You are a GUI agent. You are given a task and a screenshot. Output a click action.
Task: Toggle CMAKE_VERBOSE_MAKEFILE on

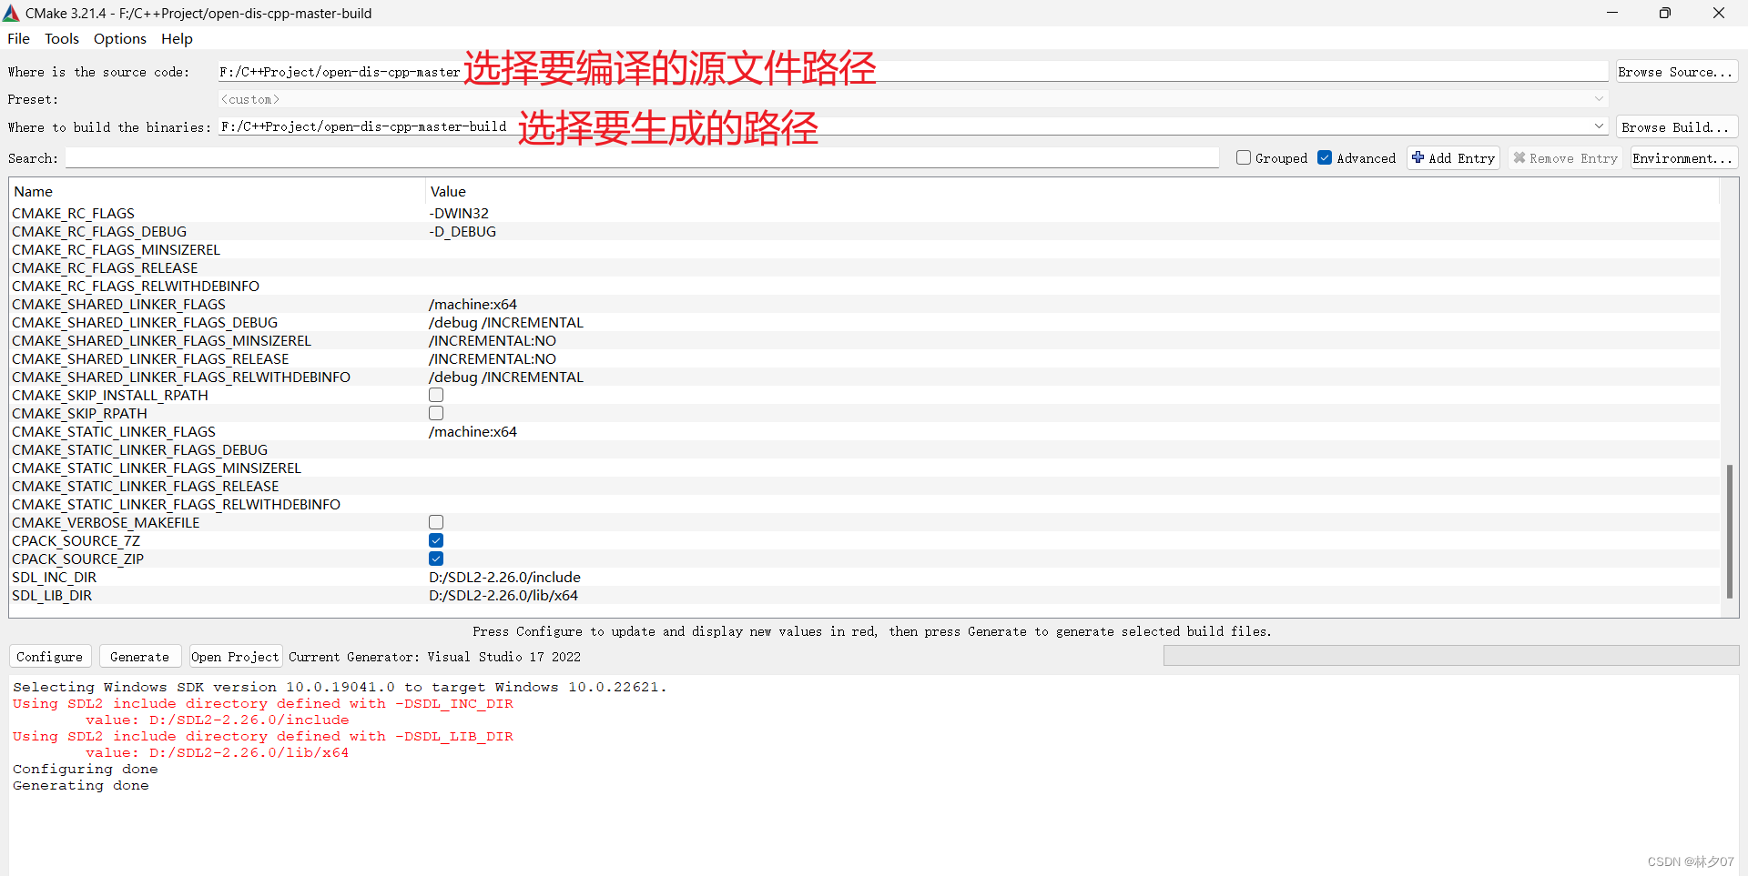pos(436,521)
